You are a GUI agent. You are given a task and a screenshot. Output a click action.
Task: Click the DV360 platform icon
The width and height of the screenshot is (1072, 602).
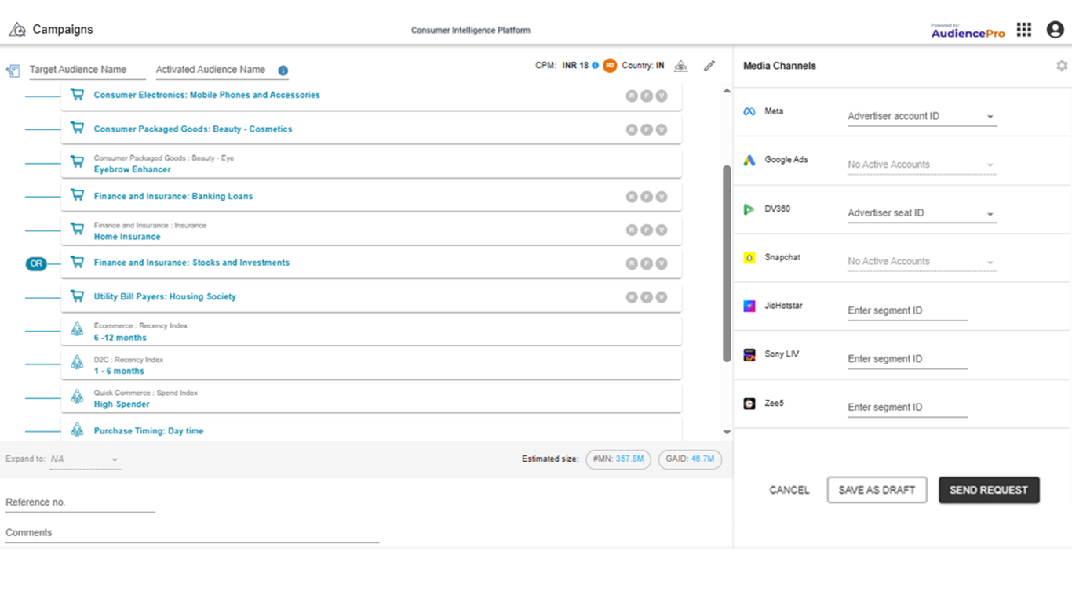(x=750, y=209)
